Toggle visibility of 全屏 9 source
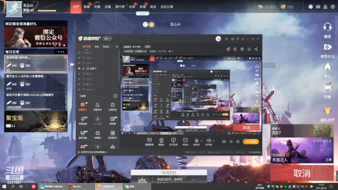338x190 pixels. coord(79,68)
